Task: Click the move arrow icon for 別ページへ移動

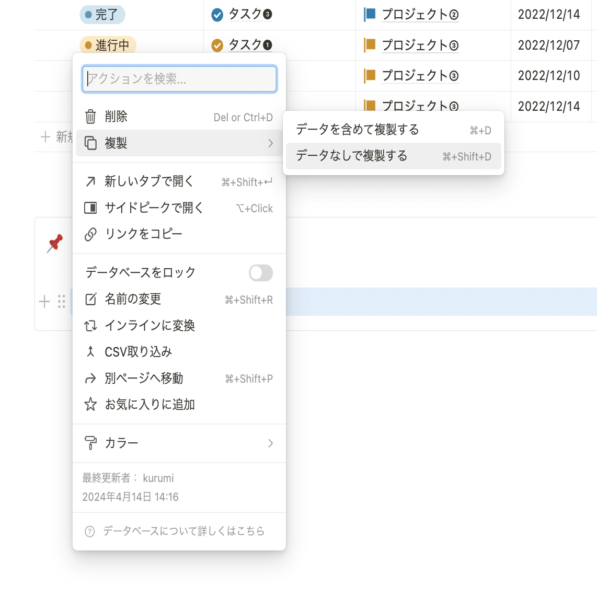Action: pos(90,378)
